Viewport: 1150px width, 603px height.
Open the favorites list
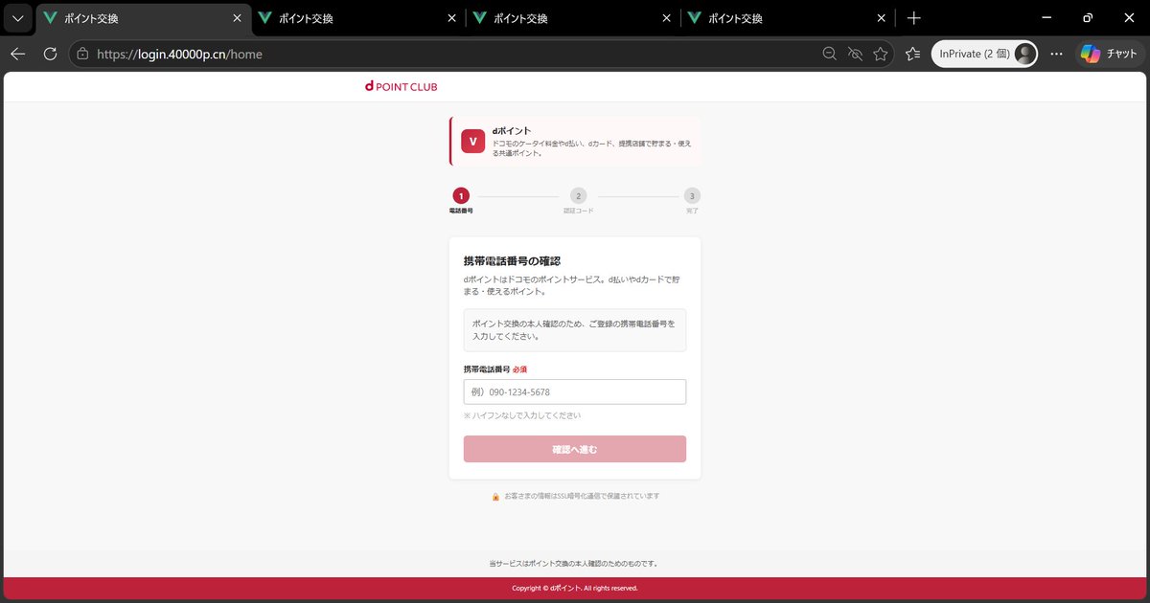click(913, 55)
